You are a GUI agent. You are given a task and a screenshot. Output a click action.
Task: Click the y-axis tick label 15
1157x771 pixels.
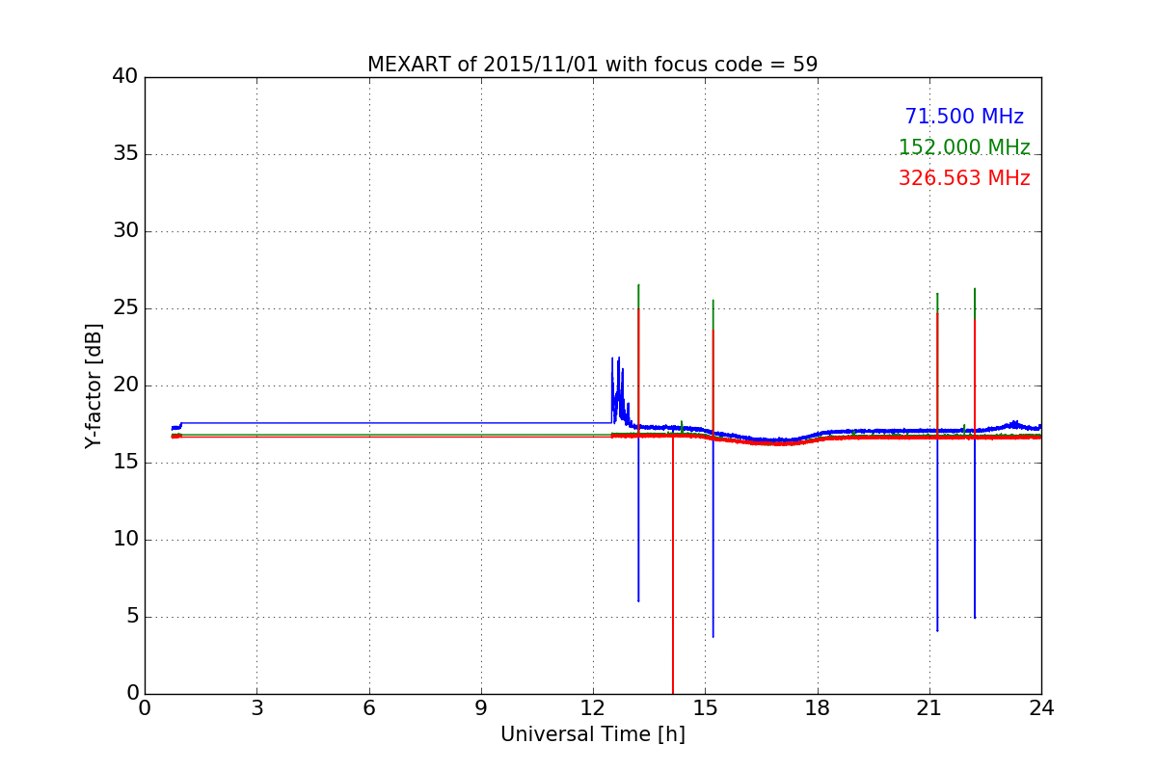[125, 463]
